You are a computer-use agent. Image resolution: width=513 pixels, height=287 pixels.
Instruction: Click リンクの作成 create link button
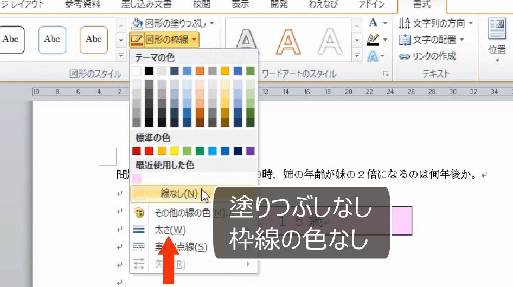coord(427,56)
